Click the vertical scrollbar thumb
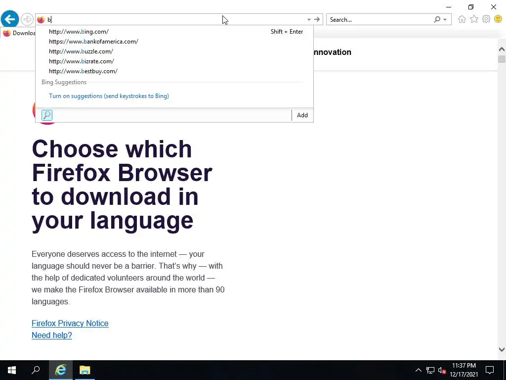The width and height of the screenshot is (506, 380). pos(502,59)
